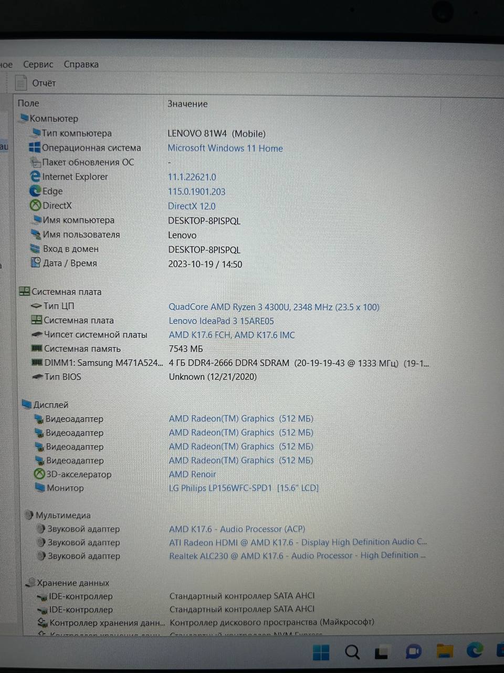Open File Explorer from the taskbar
The width and height of the screenshot is (504, 673).
(445, 651)
